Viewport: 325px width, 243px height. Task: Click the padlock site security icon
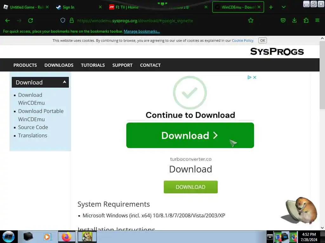72,20
